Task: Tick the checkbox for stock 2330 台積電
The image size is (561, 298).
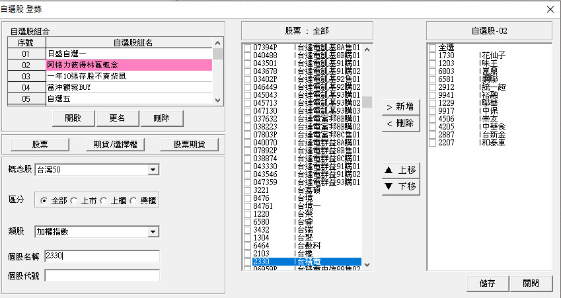Action: 247,262
